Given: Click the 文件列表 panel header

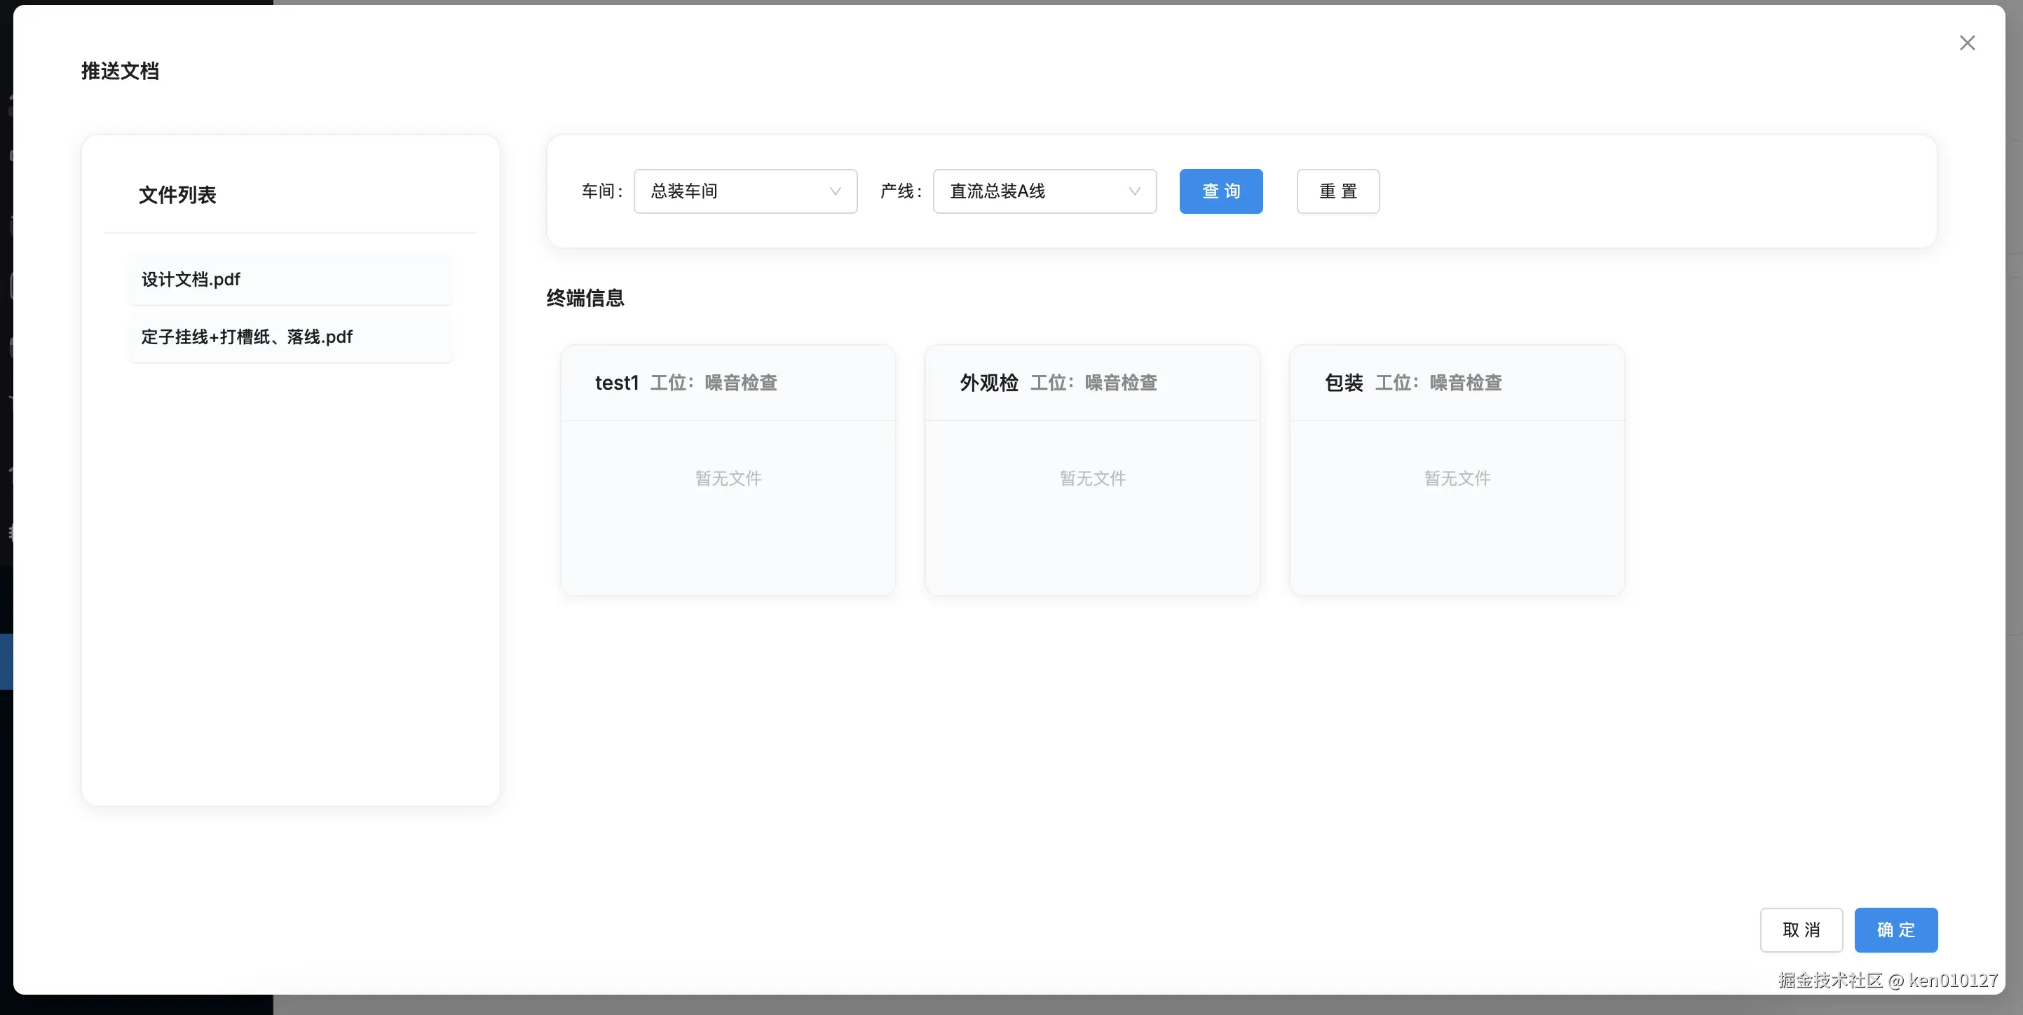Looking at the screenshot, I should (177, 196).
